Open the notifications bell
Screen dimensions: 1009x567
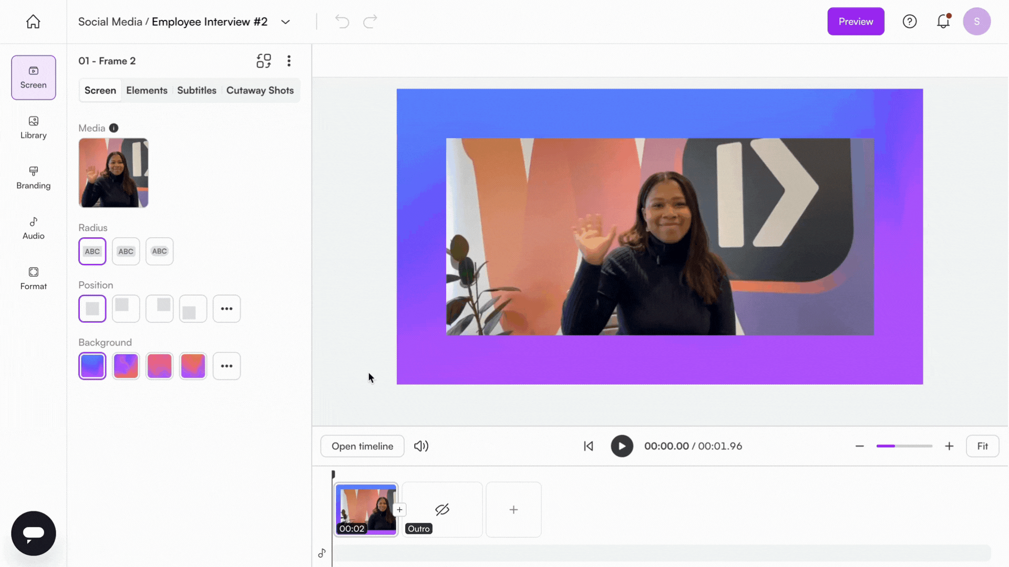pyautogui.click(x=943, y=22)
